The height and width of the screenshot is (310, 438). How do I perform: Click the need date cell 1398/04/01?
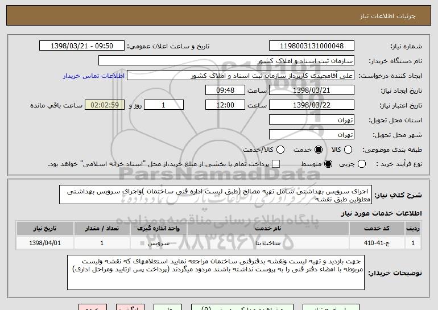pos(45,243)
